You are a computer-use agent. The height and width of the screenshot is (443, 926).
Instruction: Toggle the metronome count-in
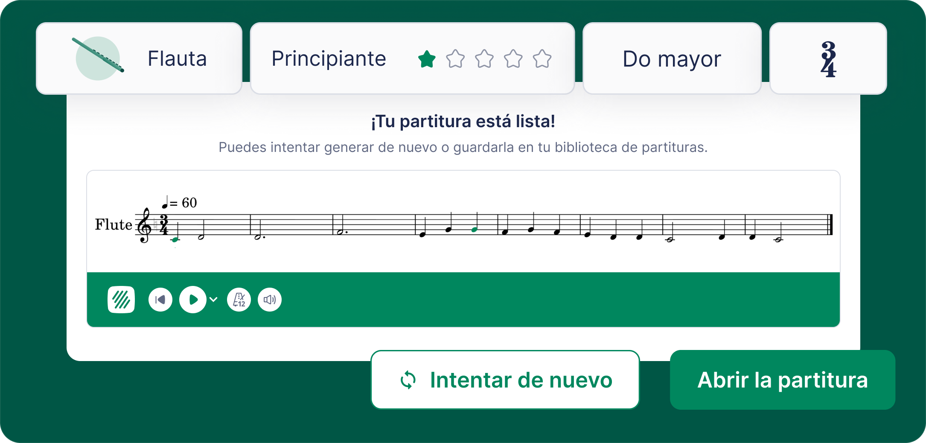239,300
